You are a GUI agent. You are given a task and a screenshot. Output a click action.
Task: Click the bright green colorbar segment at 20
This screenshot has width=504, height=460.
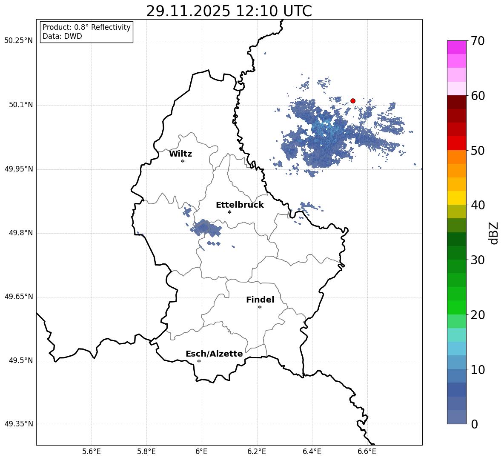(456, 307)
